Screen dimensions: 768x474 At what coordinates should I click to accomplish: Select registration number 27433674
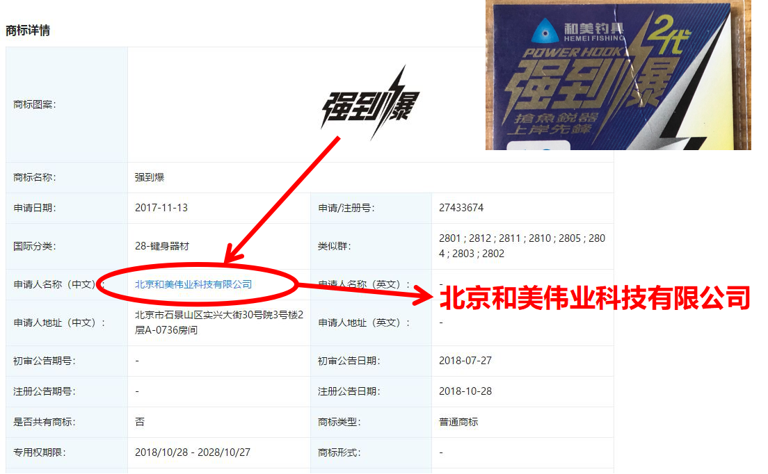click(461, 208)
